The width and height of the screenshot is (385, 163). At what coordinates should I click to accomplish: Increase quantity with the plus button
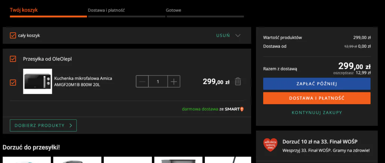[174, 81]
